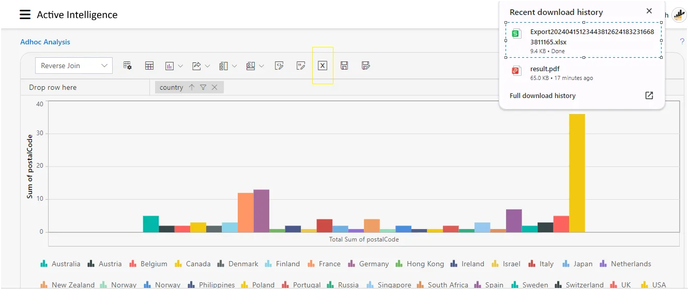Toggle the Germany legend series
Screen dimensions: 689x290
tap(368, 264)
